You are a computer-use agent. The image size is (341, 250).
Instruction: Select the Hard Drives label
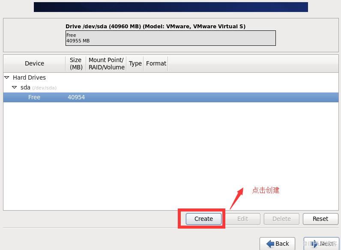[x=29, y=77]
